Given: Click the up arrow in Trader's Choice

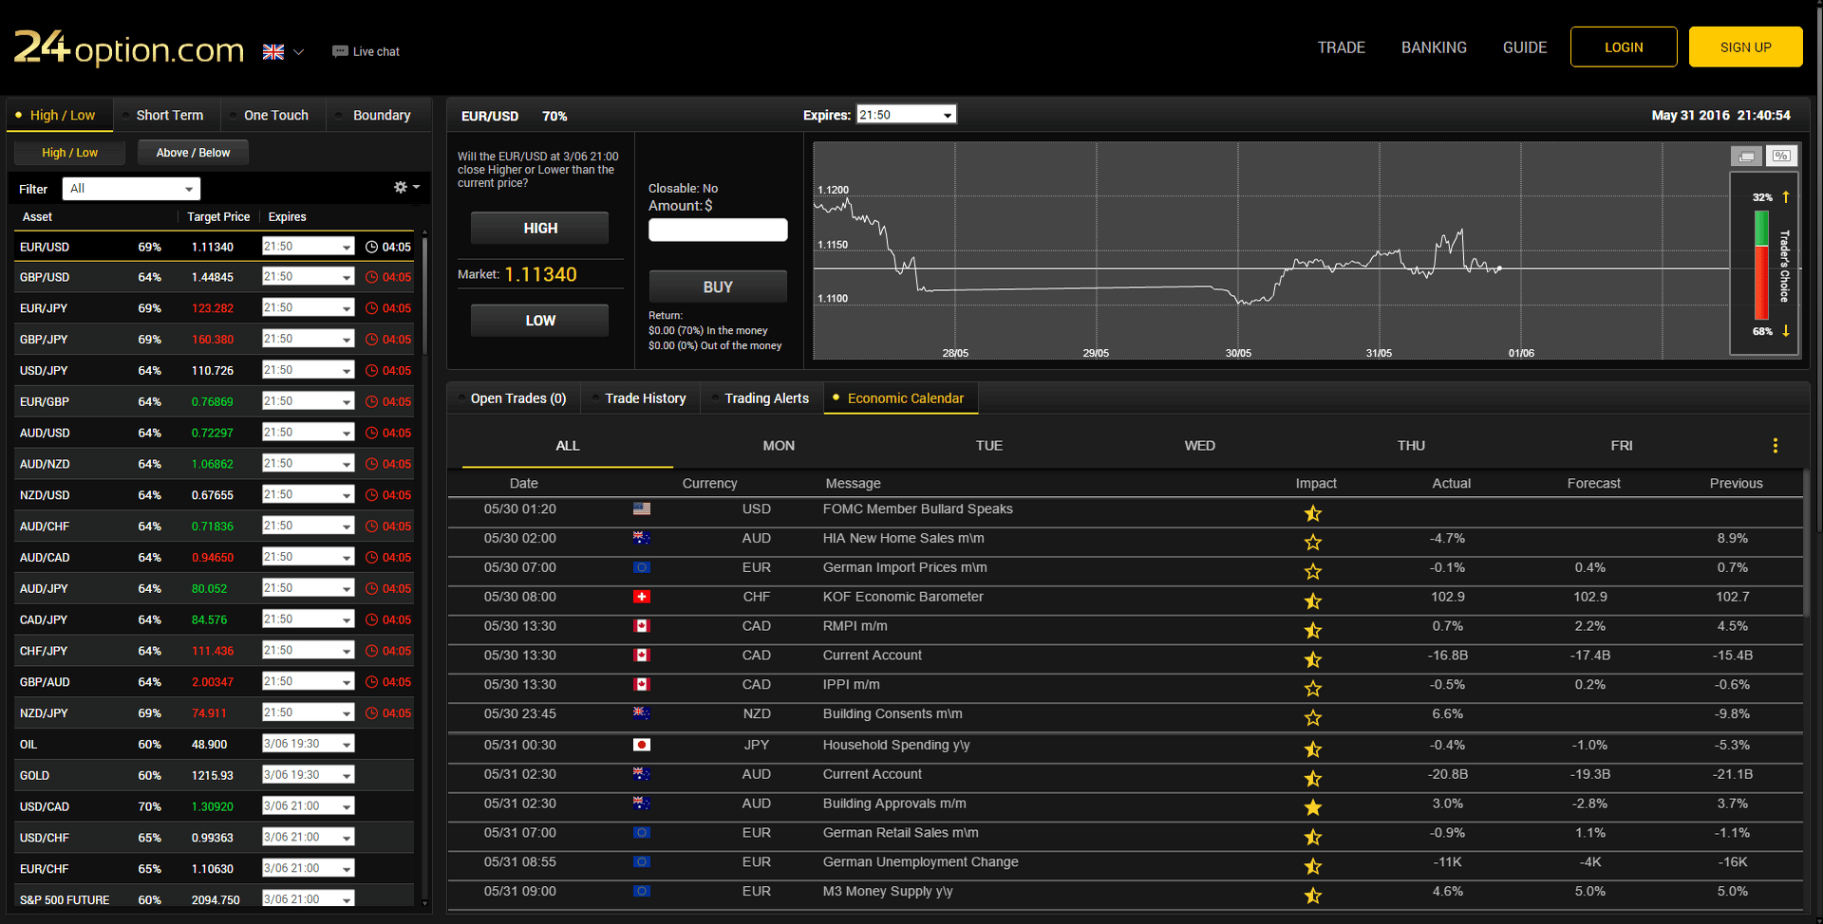Looking at the screenshot, I should click(1786, 197).
